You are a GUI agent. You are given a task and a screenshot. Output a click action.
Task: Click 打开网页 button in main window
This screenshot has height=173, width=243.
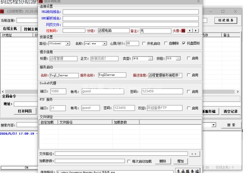pos(25,111)
